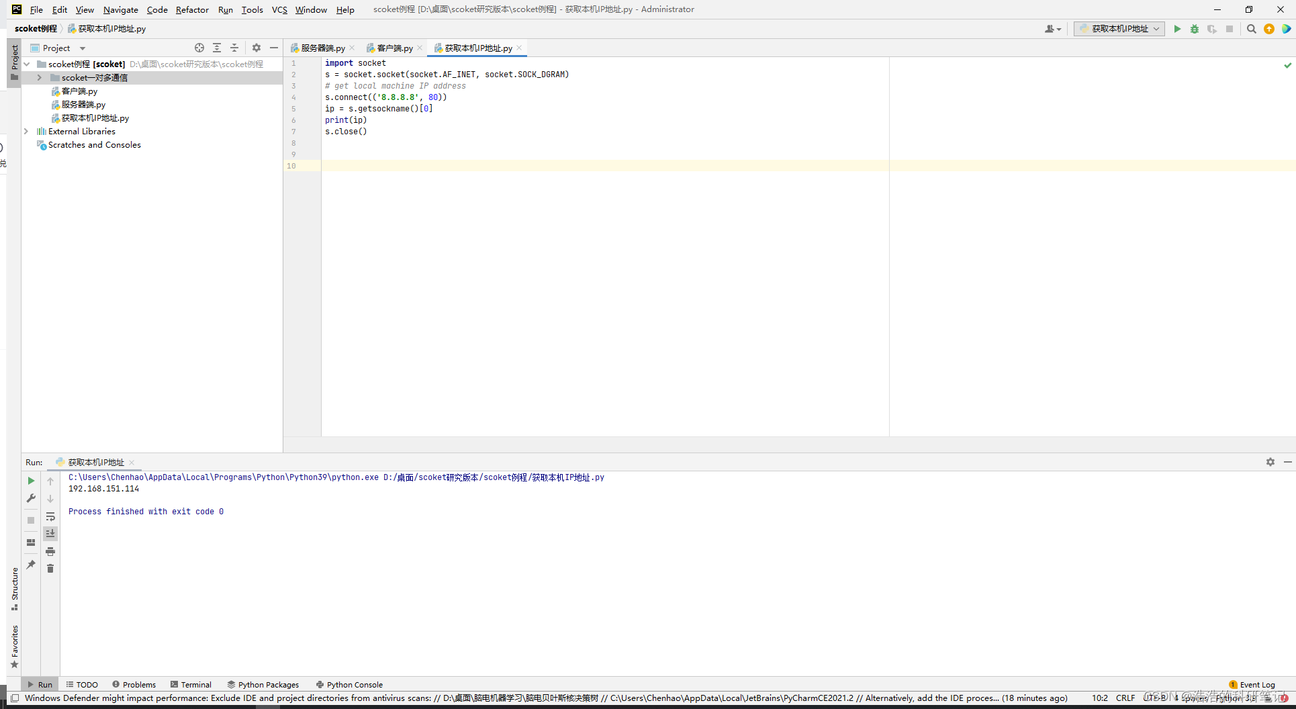Start debugging with the bug icon
Viewport: 1296px width, 709px height.
tap(1195, 29)
